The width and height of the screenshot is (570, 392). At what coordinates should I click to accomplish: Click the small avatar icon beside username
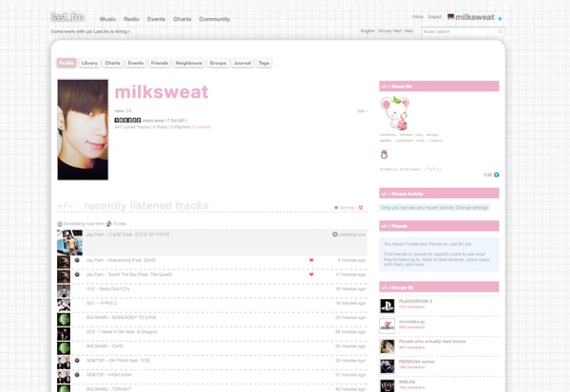click(x=450, y=17)
